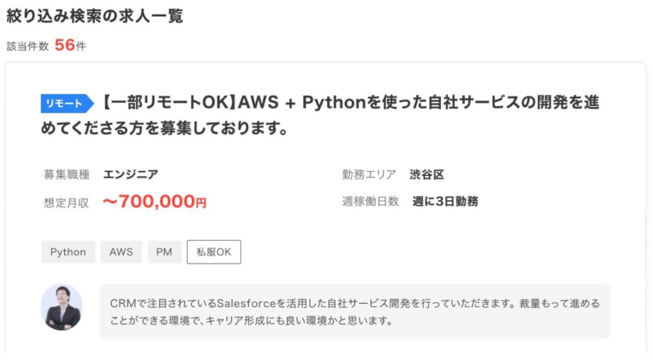Click the blue リモート tag badge

[67, 103]
